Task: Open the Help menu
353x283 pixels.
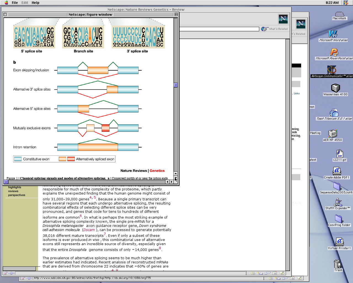Action: click(x=35, y=3)
